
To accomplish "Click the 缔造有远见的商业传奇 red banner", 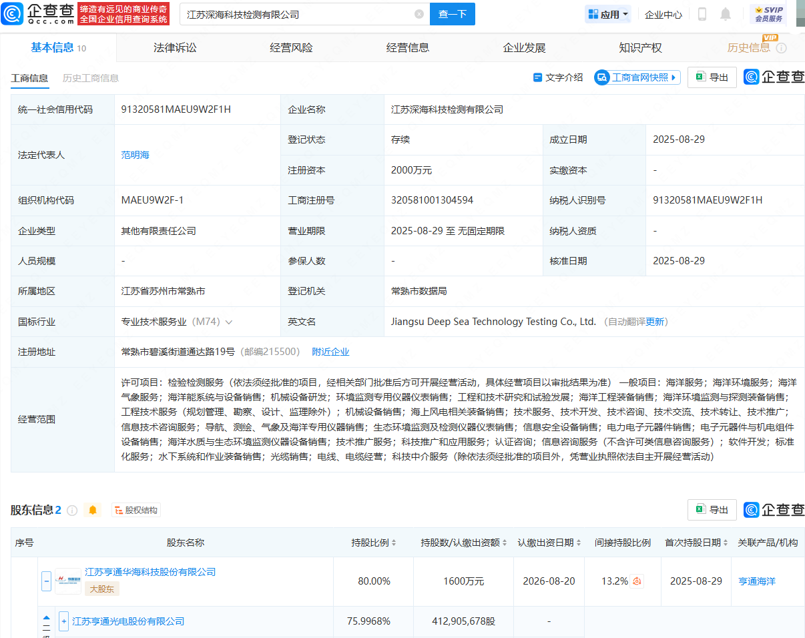I will (x=123, y=14).
